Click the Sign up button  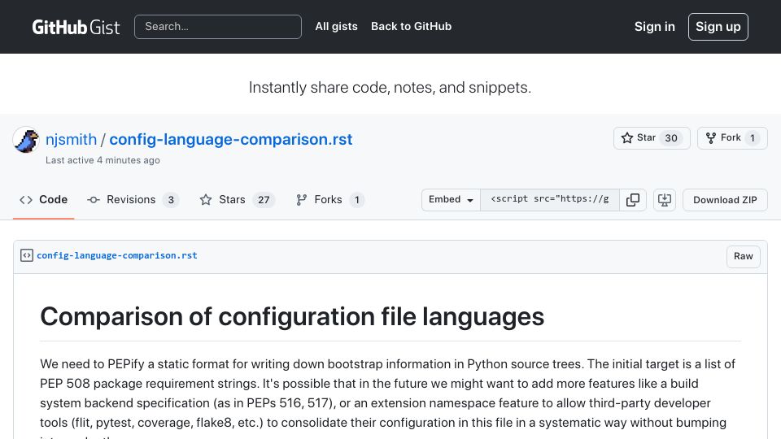pos(718,27)
